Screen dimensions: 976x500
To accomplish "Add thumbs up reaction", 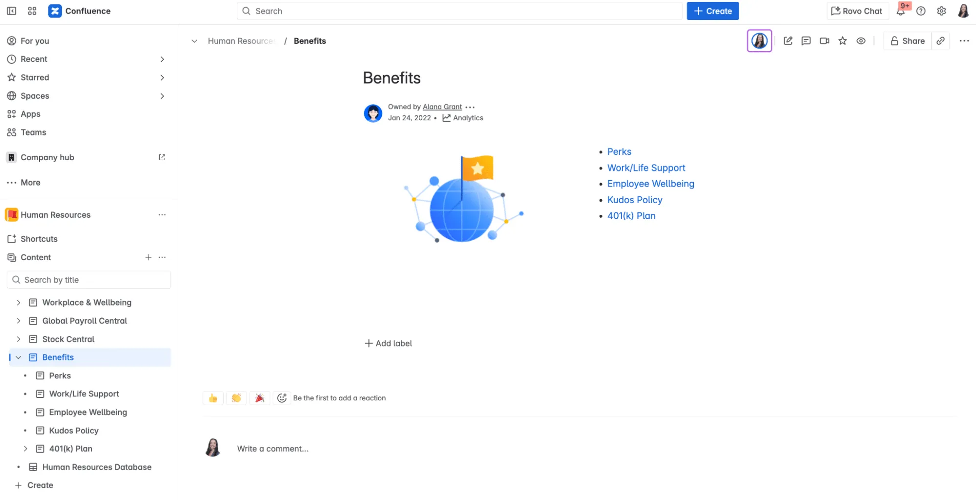I will [213, 398].
